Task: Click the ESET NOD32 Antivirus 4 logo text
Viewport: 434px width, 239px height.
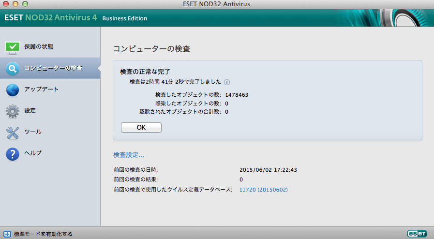Action: pyautogui.click(x=51, y=17)
